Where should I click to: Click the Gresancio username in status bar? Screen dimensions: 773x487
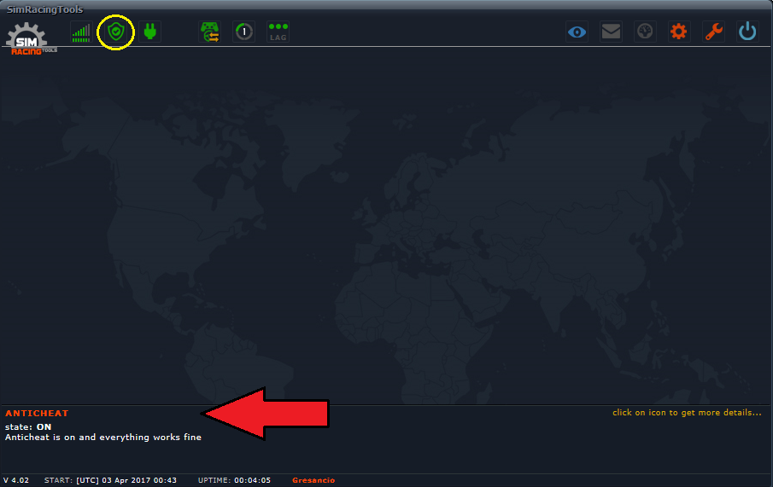tap(313, 480)
